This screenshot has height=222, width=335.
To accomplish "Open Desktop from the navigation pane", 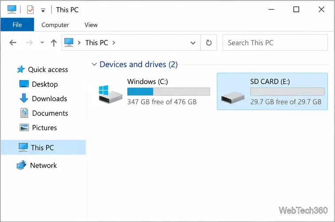I will (45, 84).
